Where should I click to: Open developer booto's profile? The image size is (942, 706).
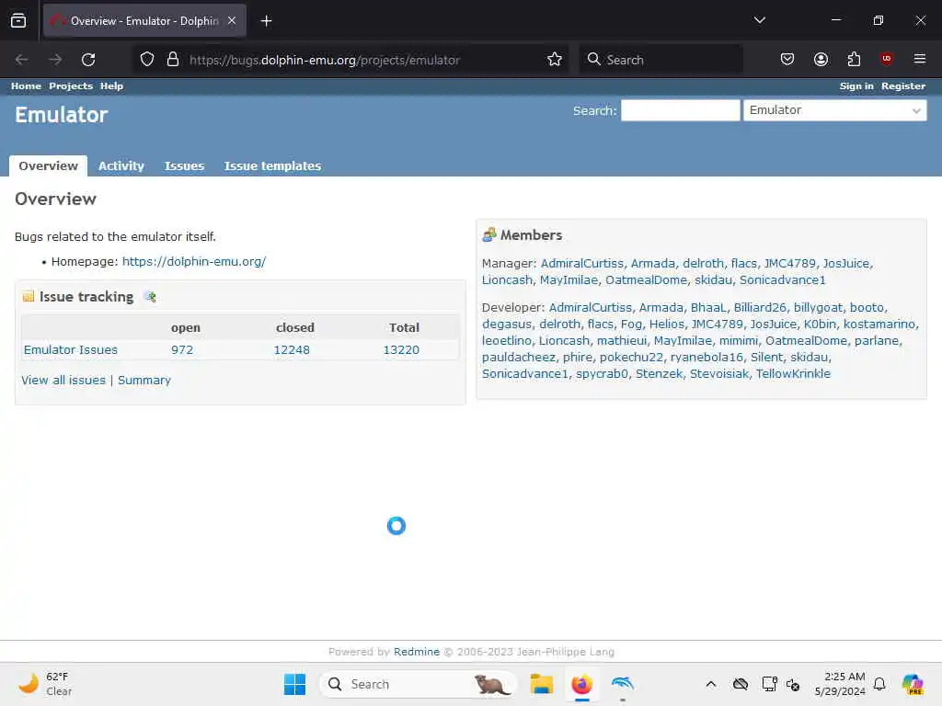coord(867,307)
